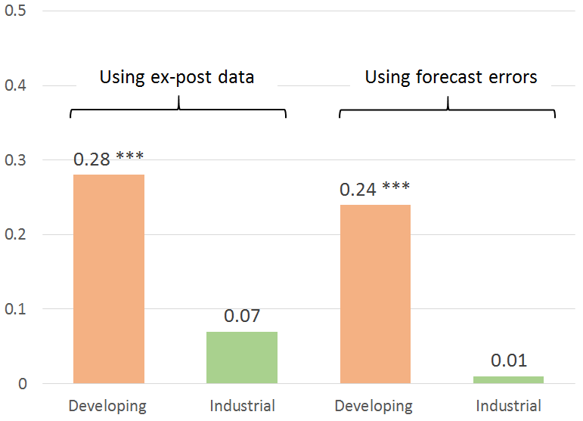
Task: Select the Developing axis label below 0.24 bar
Action: coord(375,406)
